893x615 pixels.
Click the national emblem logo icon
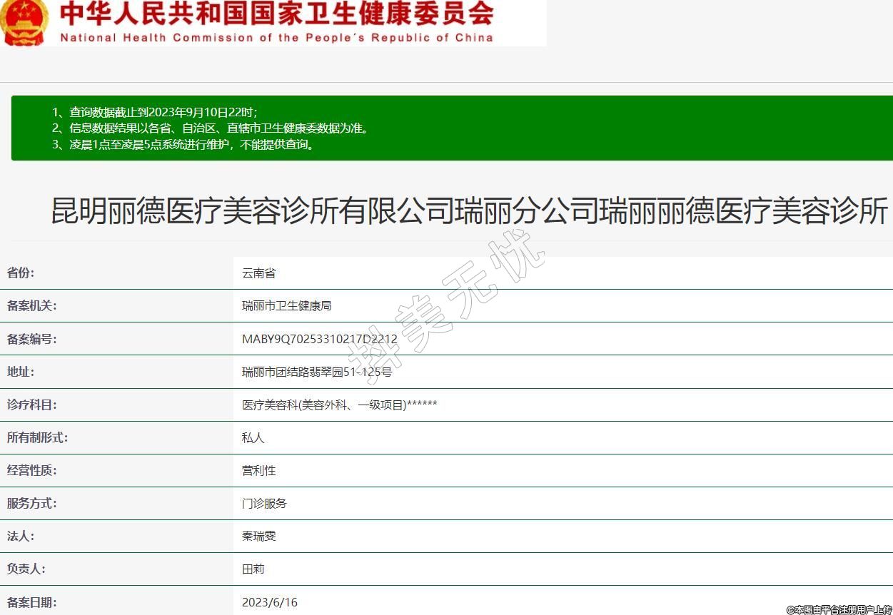pyautogui.click(x=24, y=21)
